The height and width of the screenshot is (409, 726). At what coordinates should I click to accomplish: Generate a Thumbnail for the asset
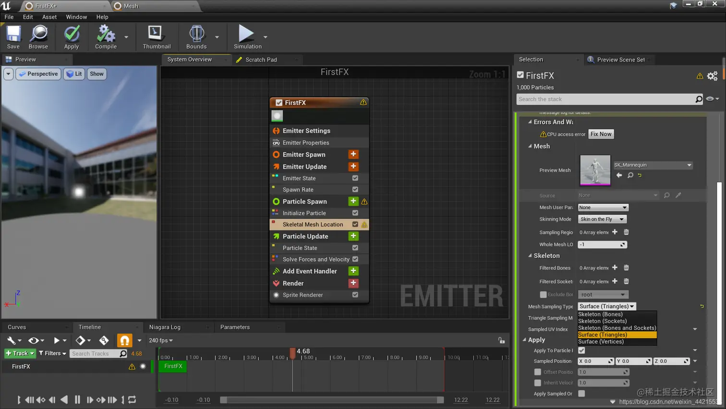157,37
